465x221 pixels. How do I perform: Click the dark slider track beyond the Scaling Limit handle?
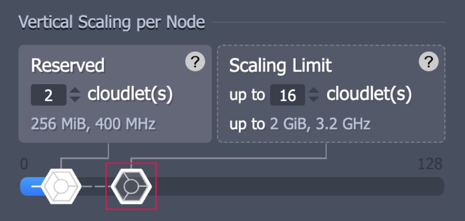[x=294, y=187]
